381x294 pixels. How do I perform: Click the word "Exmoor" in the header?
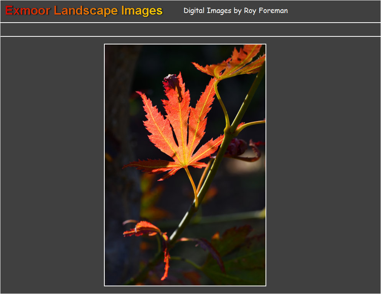coord(28,11)
